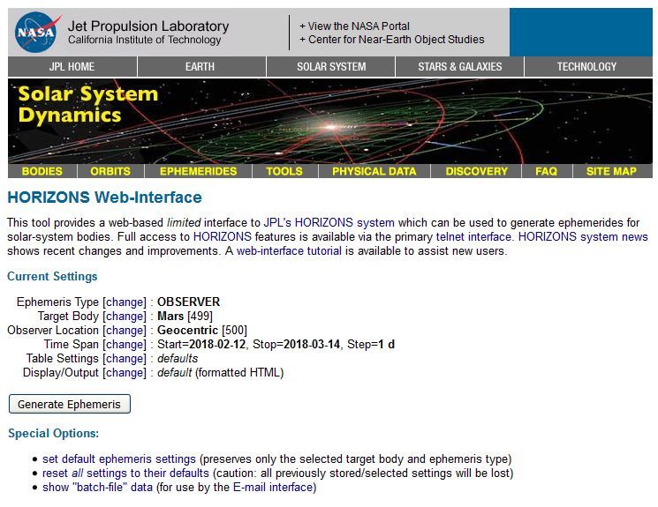Open the SITE MAP tab

click(611, 171)
